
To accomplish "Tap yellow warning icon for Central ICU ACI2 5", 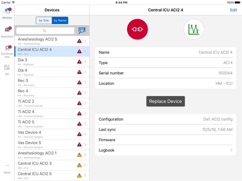I will [79, 176].
